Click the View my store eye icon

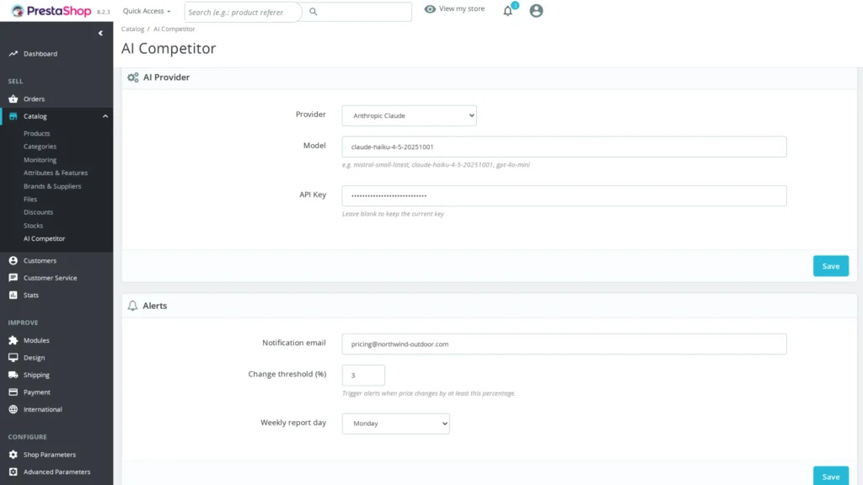pyautogui.click(x=430, y=8)
